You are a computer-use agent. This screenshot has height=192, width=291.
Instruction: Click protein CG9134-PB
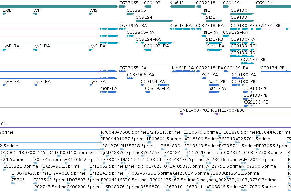273,68
